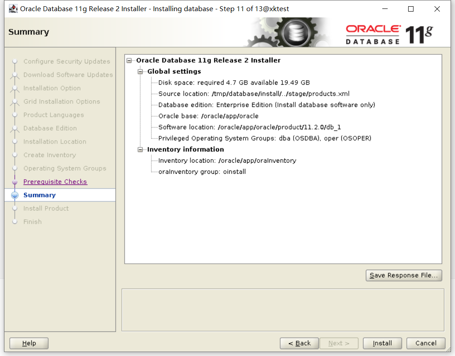
Task: Select the Source location row
Action: [254, 94]
